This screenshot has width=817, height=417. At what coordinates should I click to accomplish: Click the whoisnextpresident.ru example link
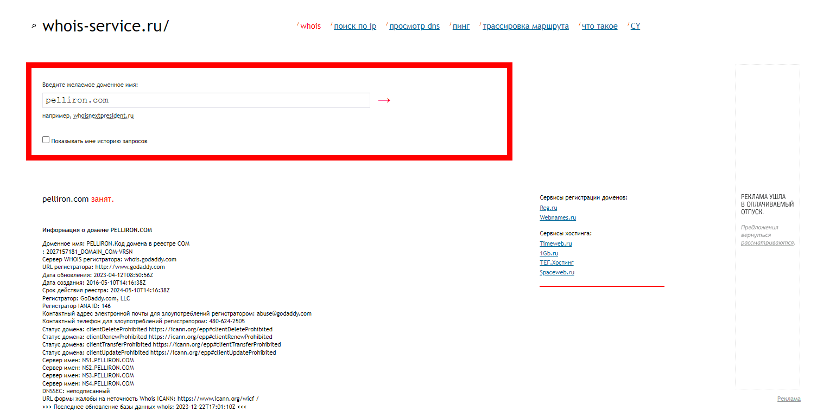pyautogui.click(x=103, y=116)
